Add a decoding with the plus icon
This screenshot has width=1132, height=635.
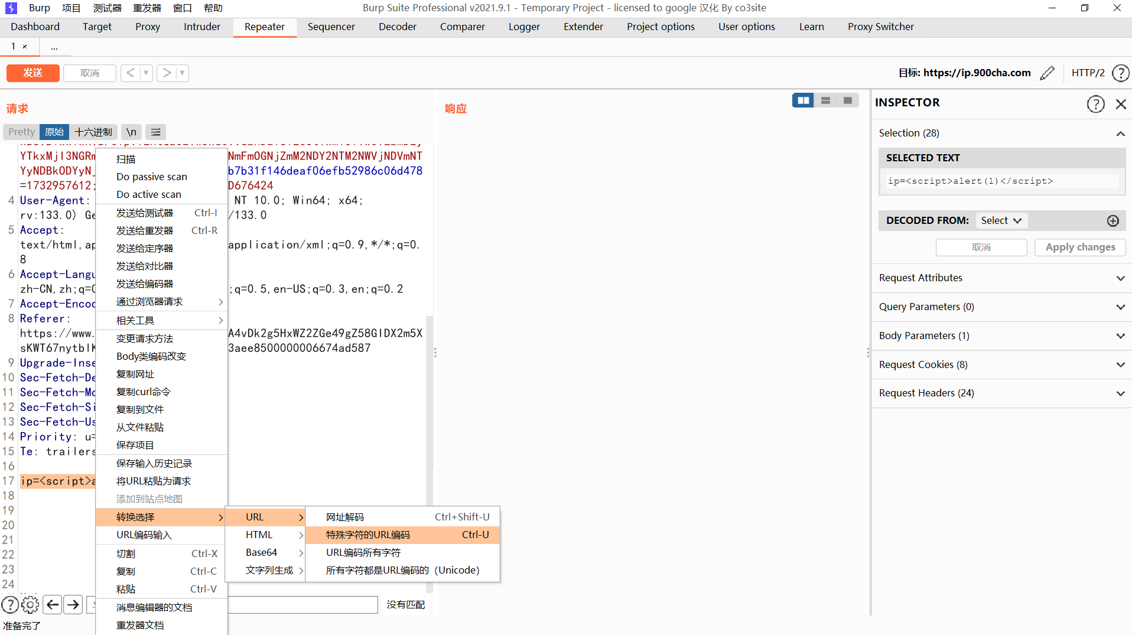[x=1113, y=220]
